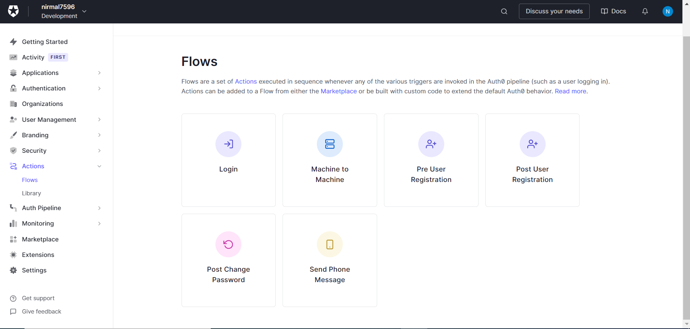Click the Organizations building icon
The height and width of the screenshot is (329, 690).
click(x=13, y=104)
